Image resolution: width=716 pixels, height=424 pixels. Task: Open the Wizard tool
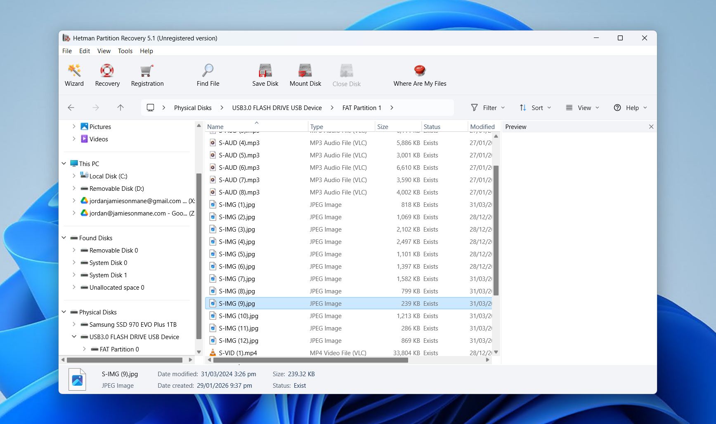(x=74, y=75)
